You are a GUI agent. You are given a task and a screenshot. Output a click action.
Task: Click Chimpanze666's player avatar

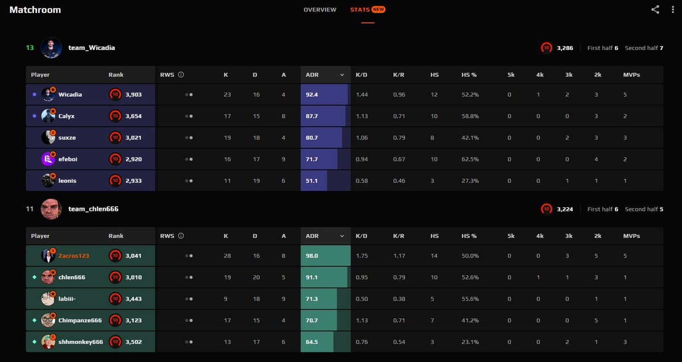(x=48, y=320)
